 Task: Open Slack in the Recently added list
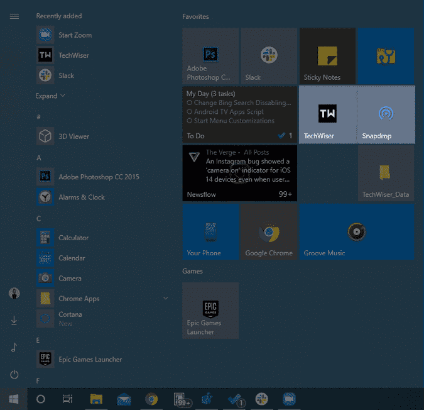[102, 75]
